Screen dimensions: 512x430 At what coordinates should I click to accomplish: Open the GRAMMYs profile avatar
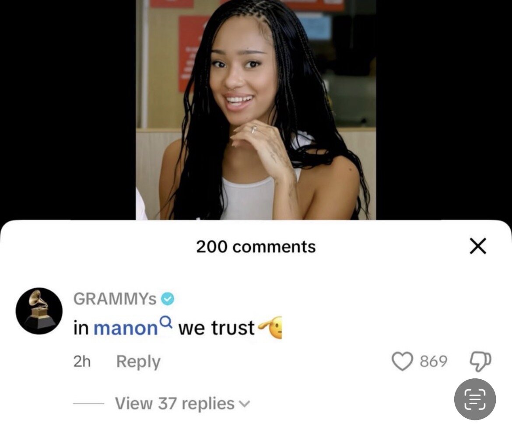pos(39,311)
